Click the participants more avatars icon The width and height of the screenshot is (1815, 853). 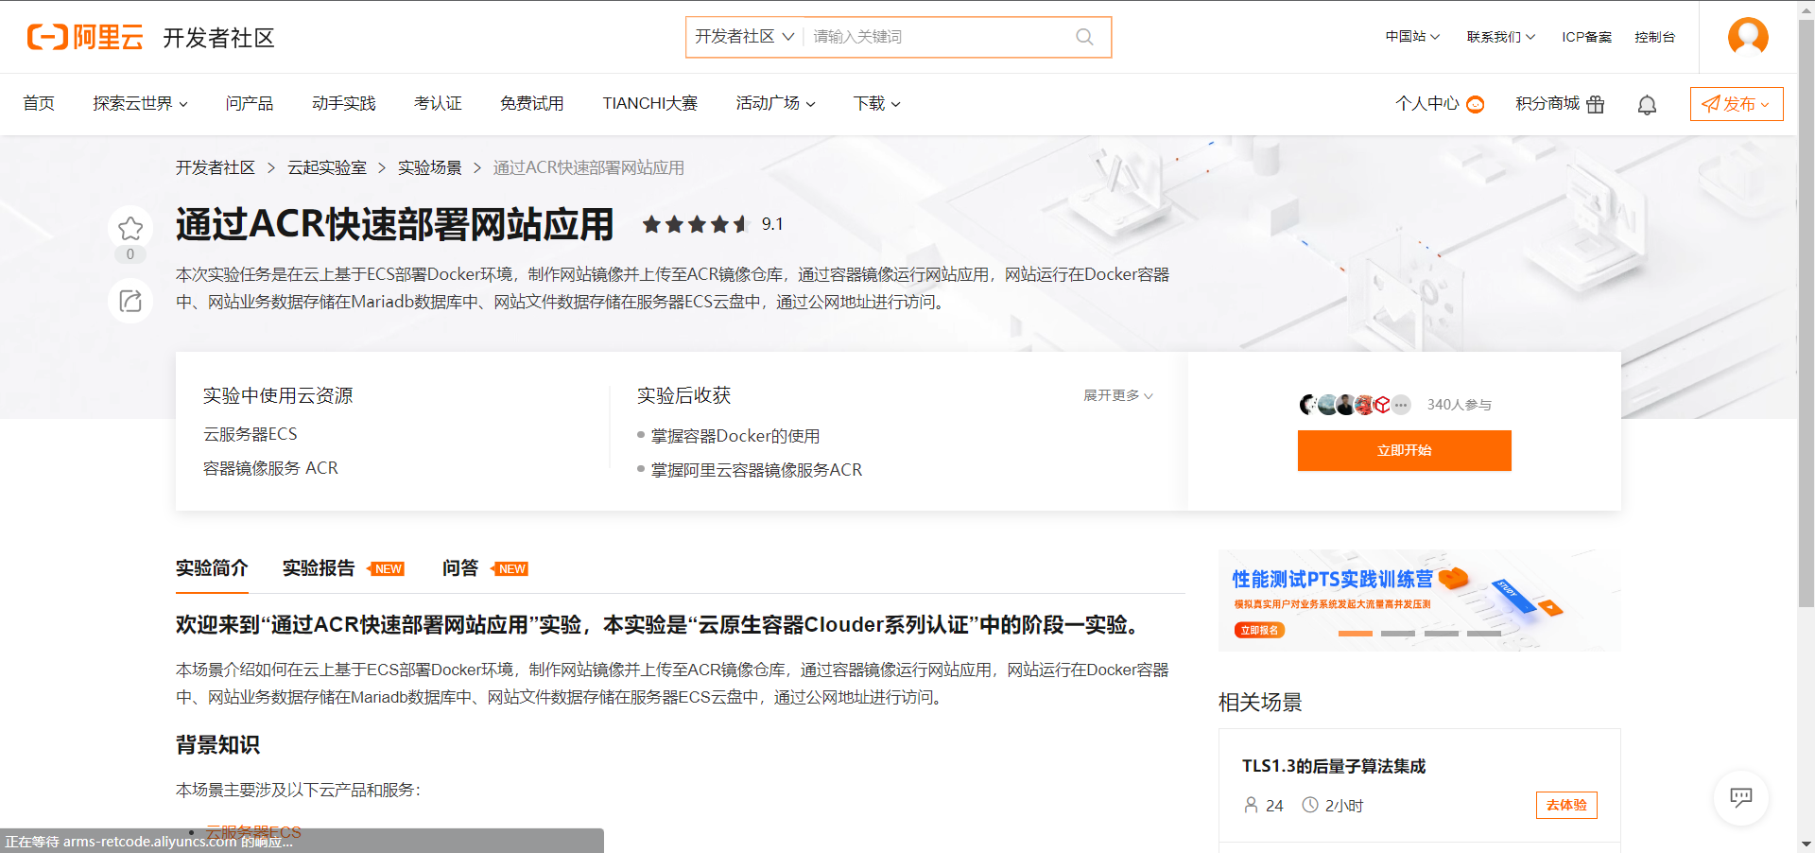1401,405
